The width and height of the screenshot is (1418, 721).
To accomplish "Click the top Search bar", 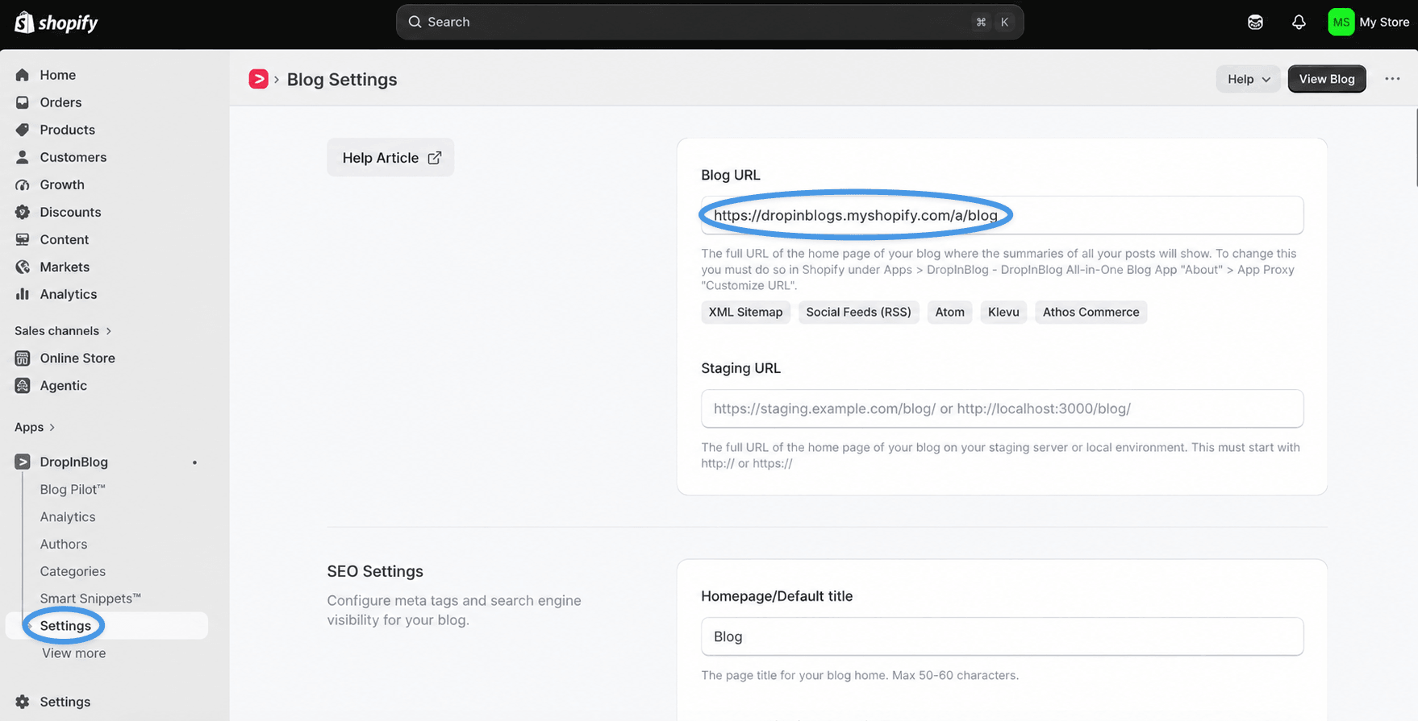I will tap(710, 22).
